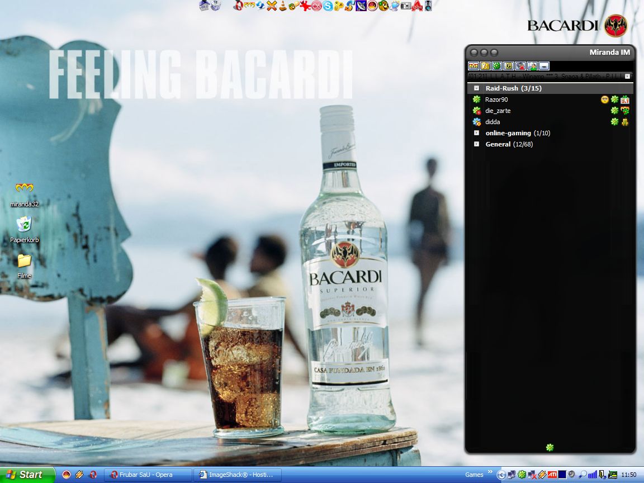Open the computer icon at dock's left end

[x=204, y=6]
